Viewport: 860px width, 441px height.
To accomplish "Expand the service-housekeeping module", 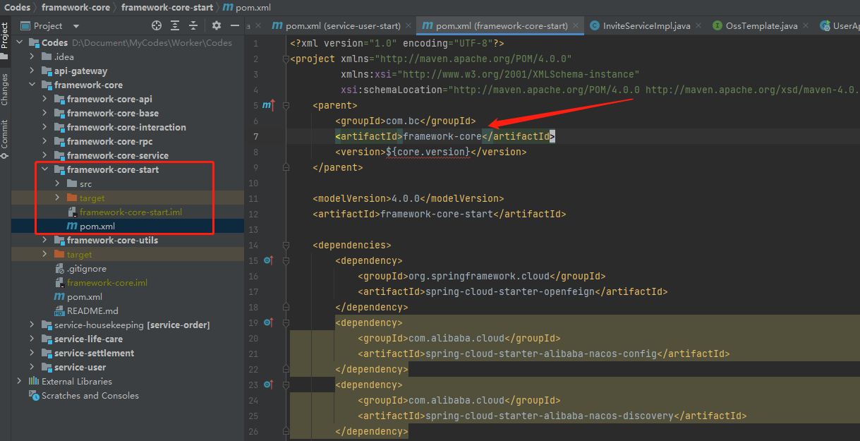I will tap(32, 325).
